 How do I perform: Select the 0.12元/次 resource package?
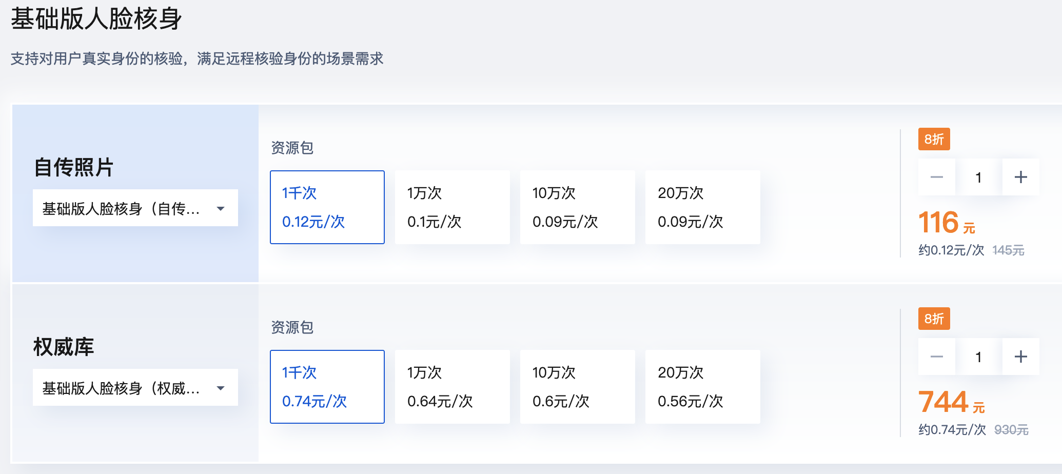click(327, 207)
